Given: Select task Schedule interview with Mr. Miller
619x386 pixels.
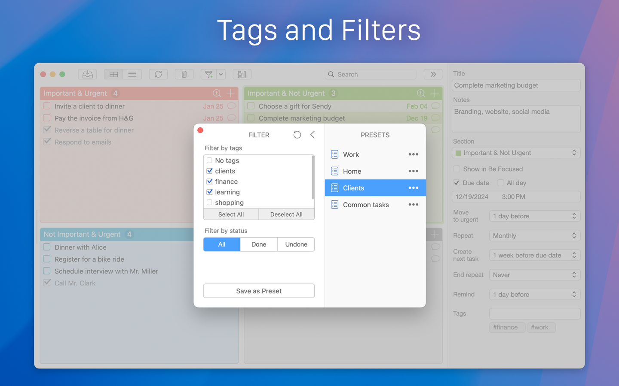Looking at the screenshot, I should (106, 271).
